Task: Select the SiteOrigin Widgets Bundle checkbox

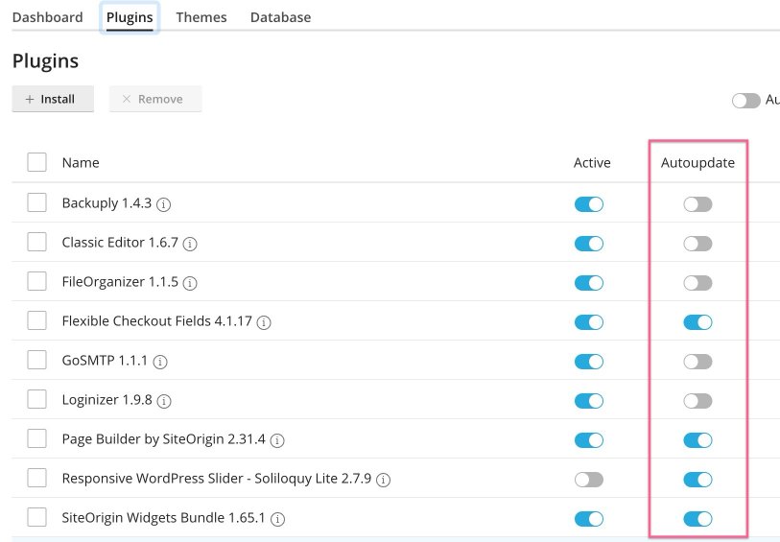Action: [x=36, y=517]
